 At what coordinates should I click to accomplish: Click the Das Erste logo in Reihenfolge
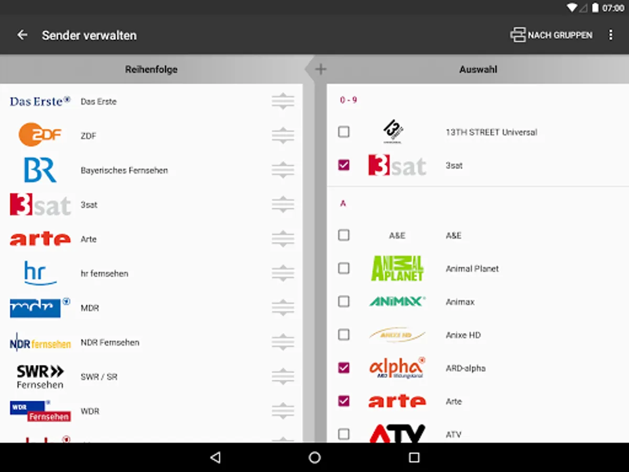click(40, 101)
